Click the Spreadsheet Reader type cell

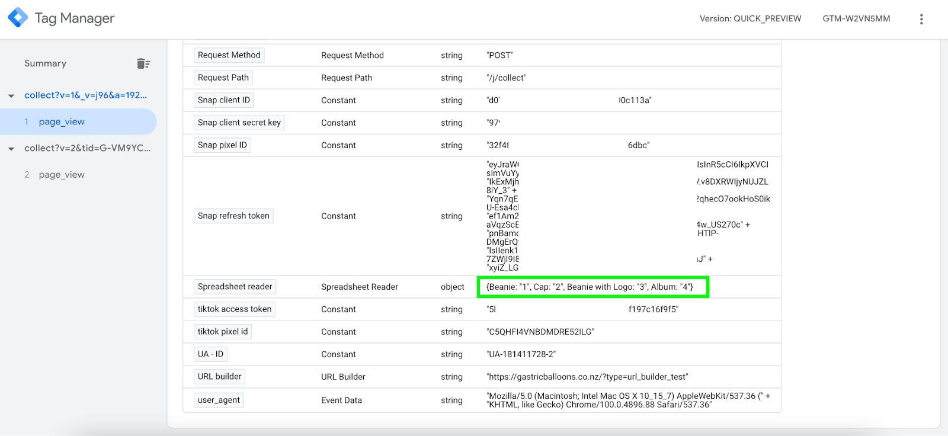click(360, 287)
